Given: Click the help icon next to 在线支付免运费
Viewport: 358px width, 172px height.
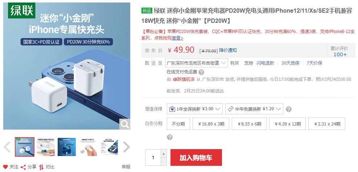Looking at the screenshot, I should tap(201, 73).
